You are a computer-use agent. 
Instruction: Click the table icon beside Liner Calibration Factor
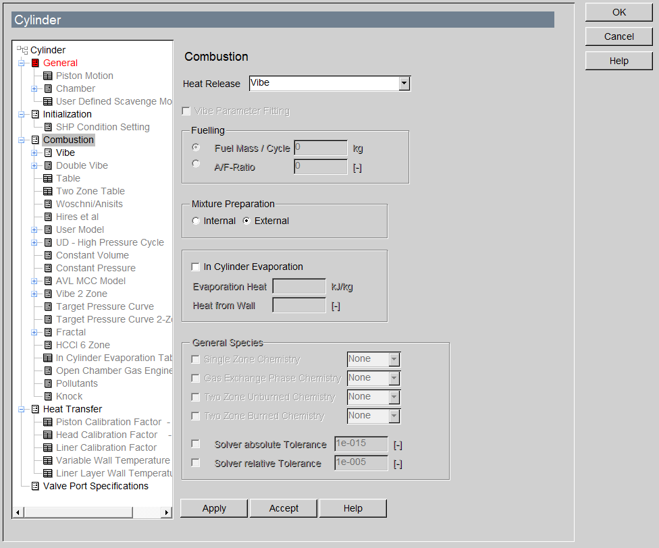[x=48, y=447]
